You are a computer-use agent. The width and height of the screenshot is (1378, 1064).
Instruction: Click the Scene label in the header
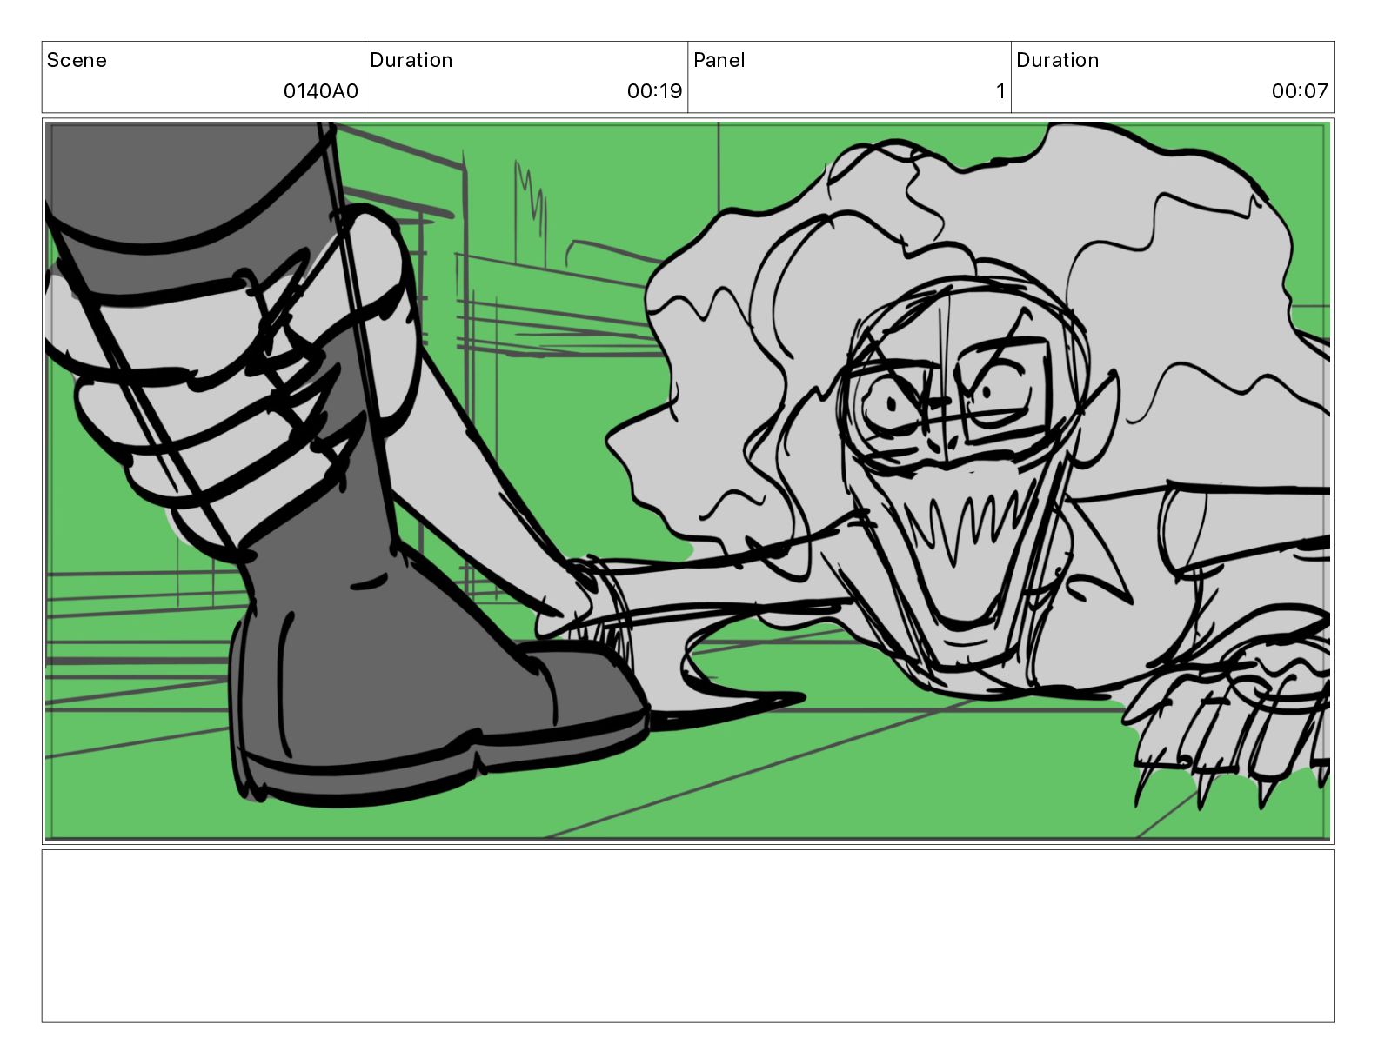tap(77, 60)
